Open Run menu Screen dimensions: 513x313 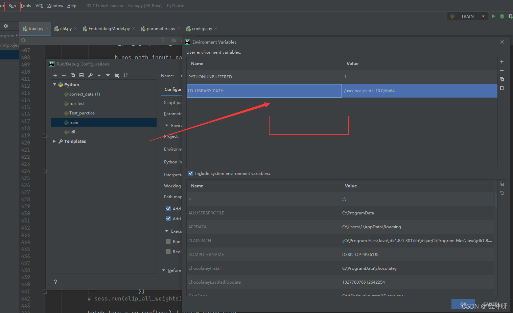point(12,6)
